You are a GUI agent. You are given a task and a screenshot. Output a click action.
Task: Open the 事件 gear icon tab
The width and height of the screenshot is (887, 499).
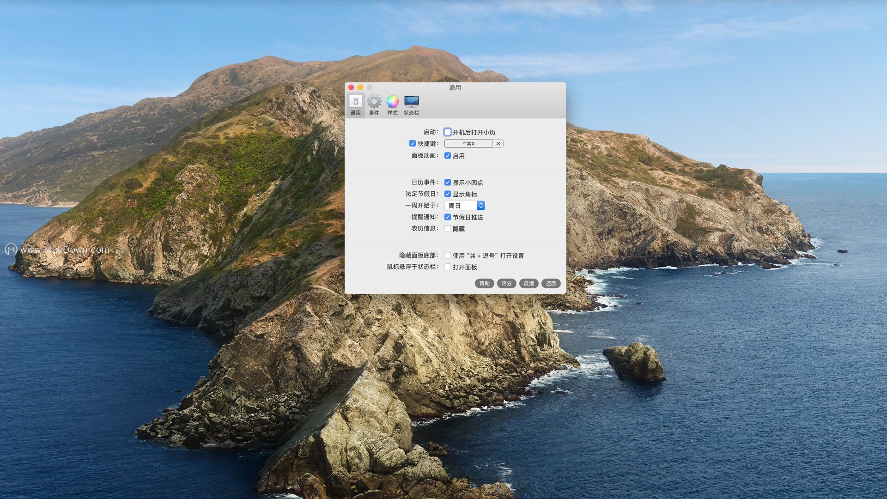pyautogui.click(x=374, y=104)
